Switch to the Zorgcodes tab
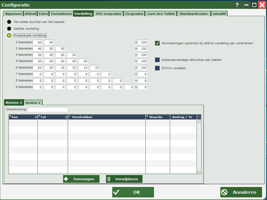The image size is (267, 200). click(x=135, y=14)
